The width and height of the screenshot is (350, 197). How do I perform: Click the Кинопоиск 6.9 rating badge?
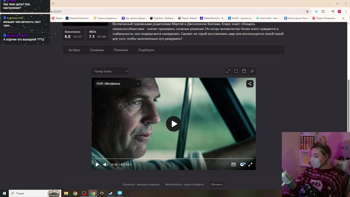74,34
